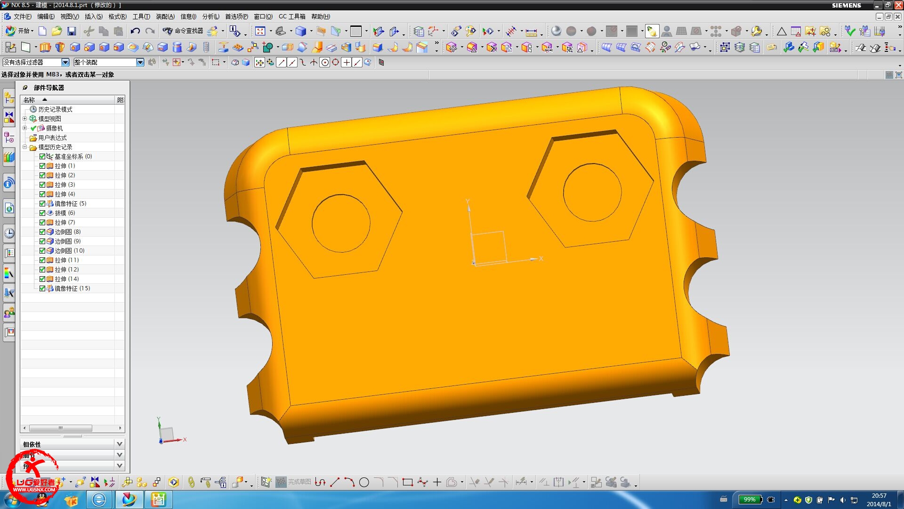This screenshot has height=509, width=904.
Task: Toggle checkbox for 拉伸 (12)
Action: point(42,270)
